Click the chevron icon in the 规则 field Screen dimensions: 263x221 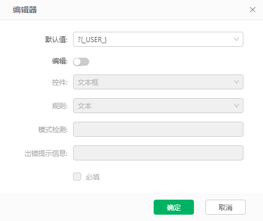coord(237,106)
